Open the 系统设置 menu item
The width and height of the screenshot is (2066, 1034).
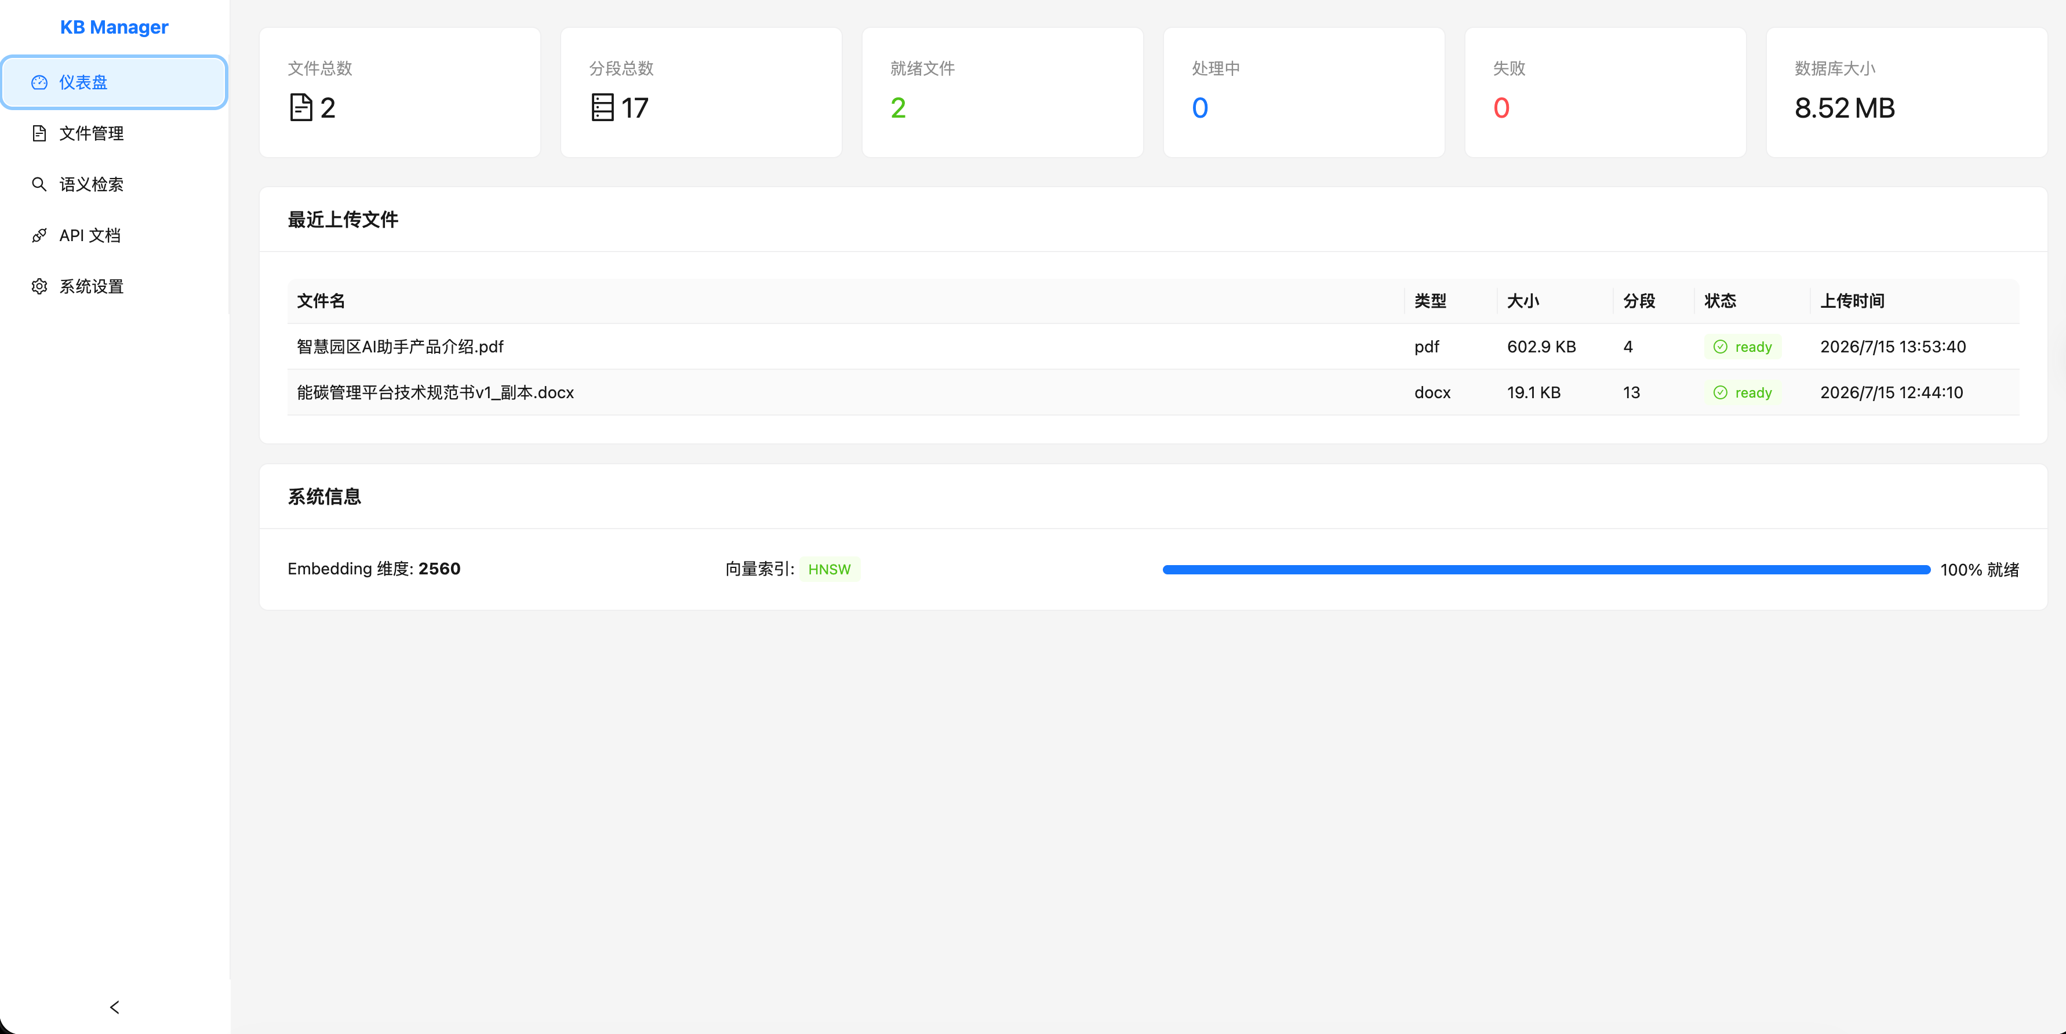114,286
